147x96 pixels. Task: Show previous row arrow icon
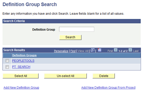coord(116,50)
